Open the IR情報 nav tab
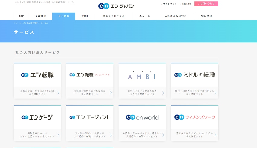The height and width of the screenshot is (148, 257). click(x=85, y=16)
